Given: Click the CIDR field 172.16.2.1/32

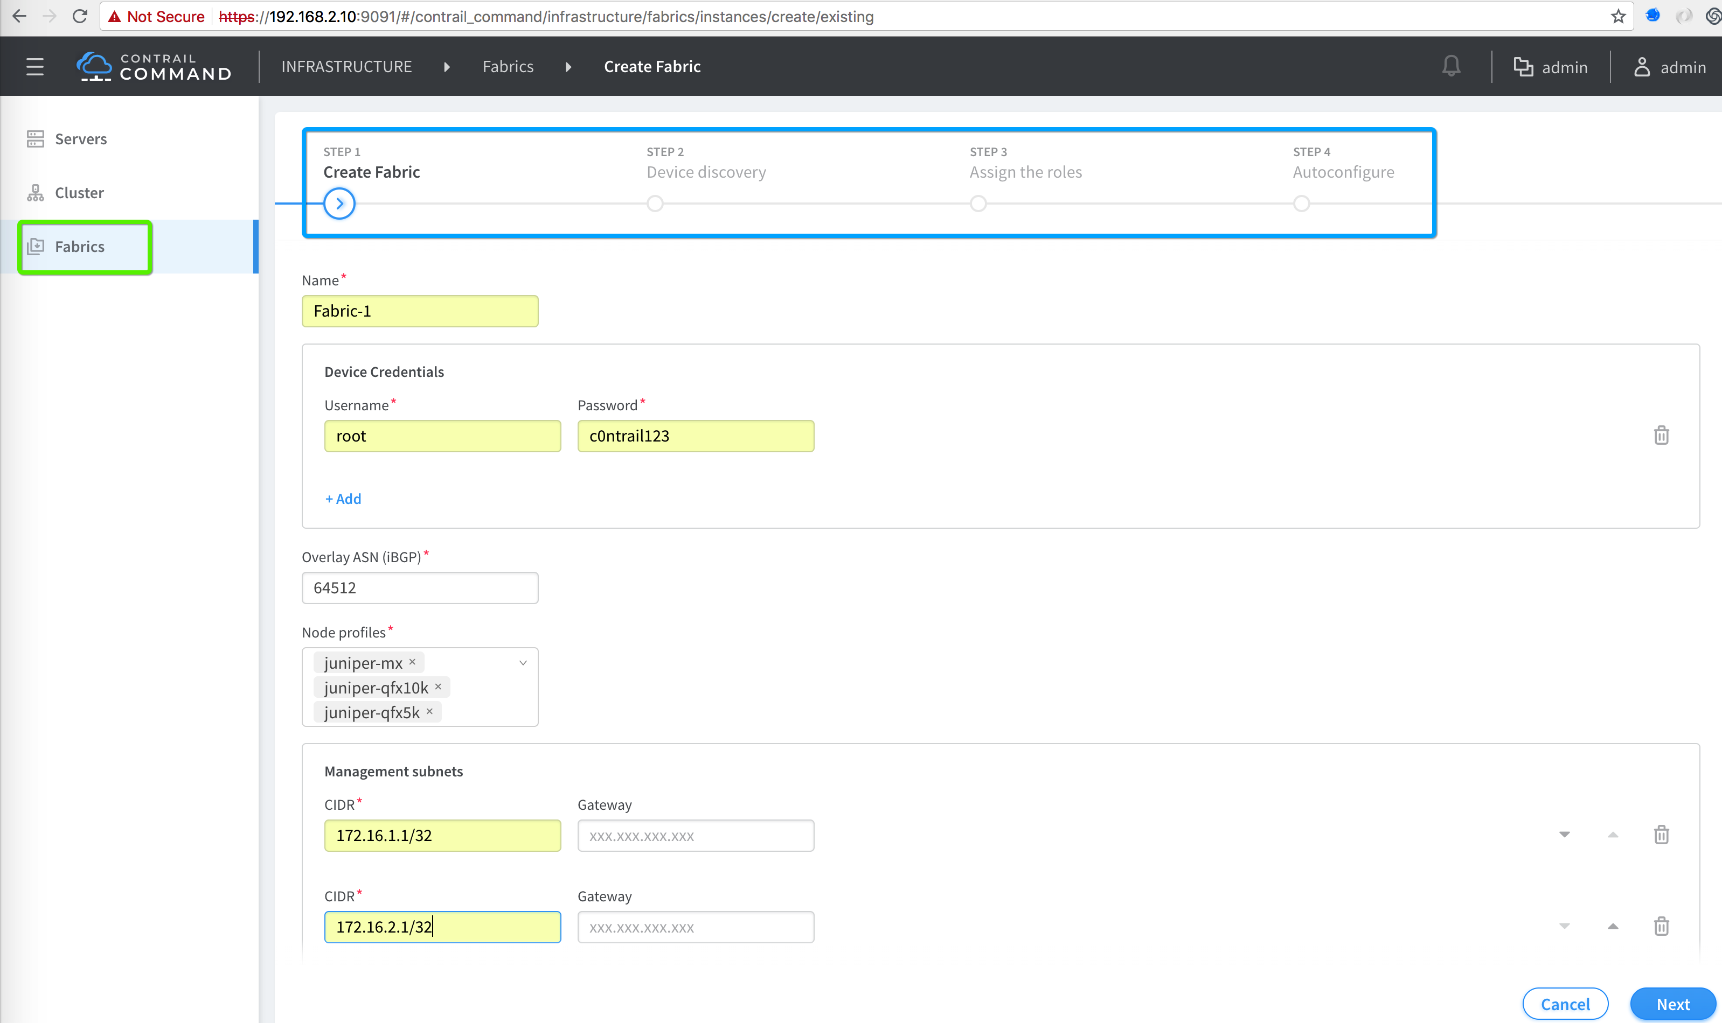Looking at the screenshot, I should 442,927.
